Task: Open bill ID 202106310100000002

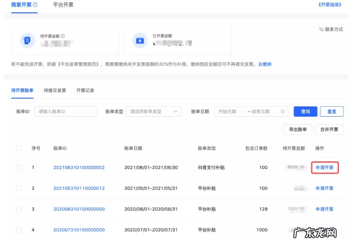Action: (x=79, y=167)
